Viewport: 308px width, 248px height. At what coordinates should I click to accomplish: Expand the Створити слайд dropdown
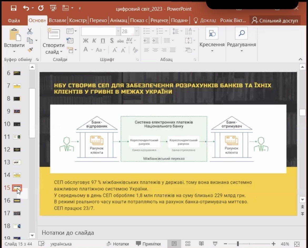pos(53,52)
